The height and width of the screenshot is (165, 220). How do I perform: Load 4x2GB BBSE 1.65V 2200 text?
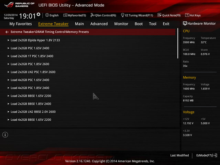tap(31, 120)
